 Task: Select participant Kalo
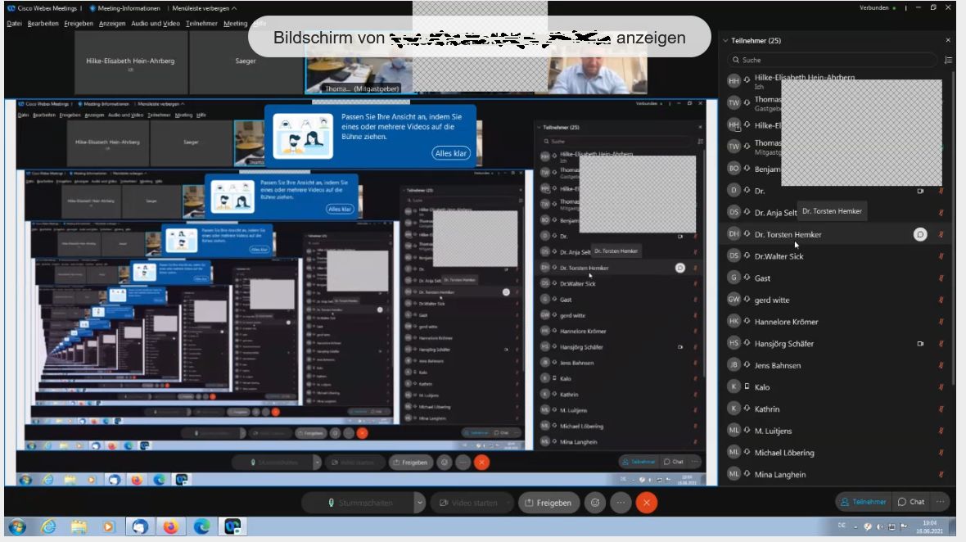835,387
